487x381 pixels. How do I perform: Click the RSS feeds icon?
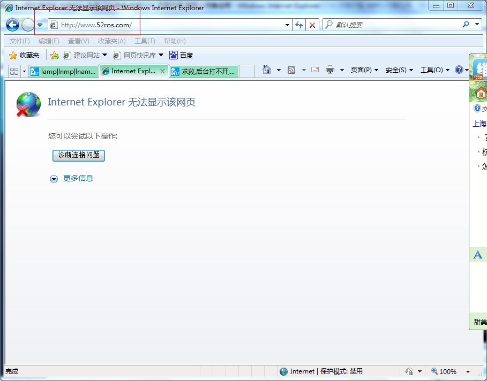coord(291,70)
